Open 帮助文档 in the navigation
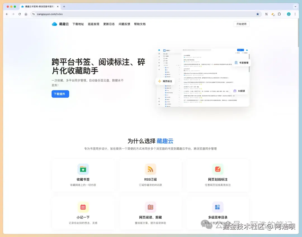This screenshot has height=237, width=302. [x=140, y=24]
